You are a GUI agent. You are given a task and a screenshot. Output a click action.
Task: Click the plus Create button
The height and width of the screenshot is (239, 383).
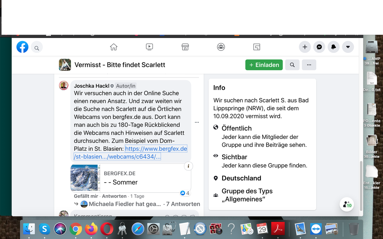tap(304, 47)
